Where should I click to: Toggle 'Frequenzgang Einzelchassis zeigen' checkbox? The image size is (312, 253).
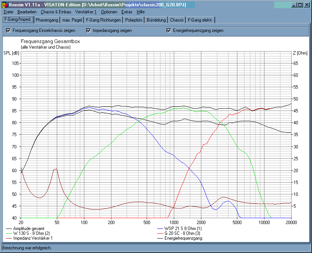tap(9, 30)
